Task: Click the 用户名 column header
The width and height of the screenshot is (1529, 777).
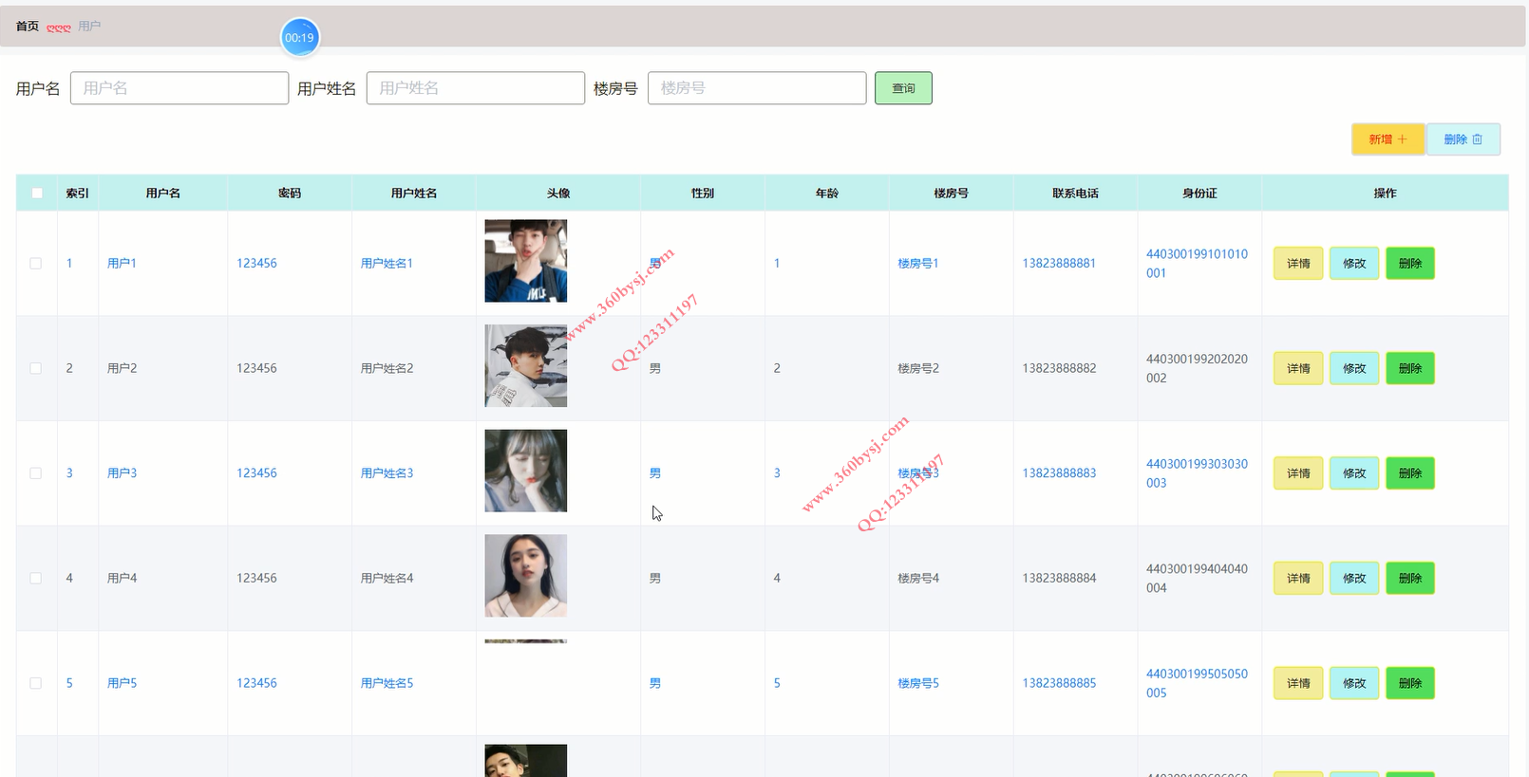Action: pyautogui.click(x=163, y=193)
